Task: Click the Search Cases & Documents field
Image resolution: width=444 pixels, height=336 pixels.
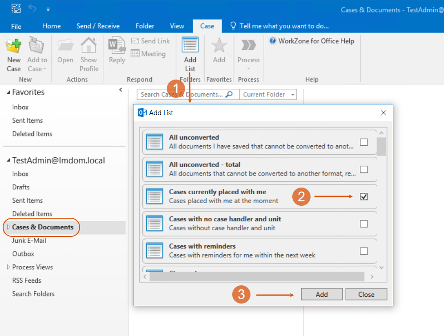Action: pos(182,95)
